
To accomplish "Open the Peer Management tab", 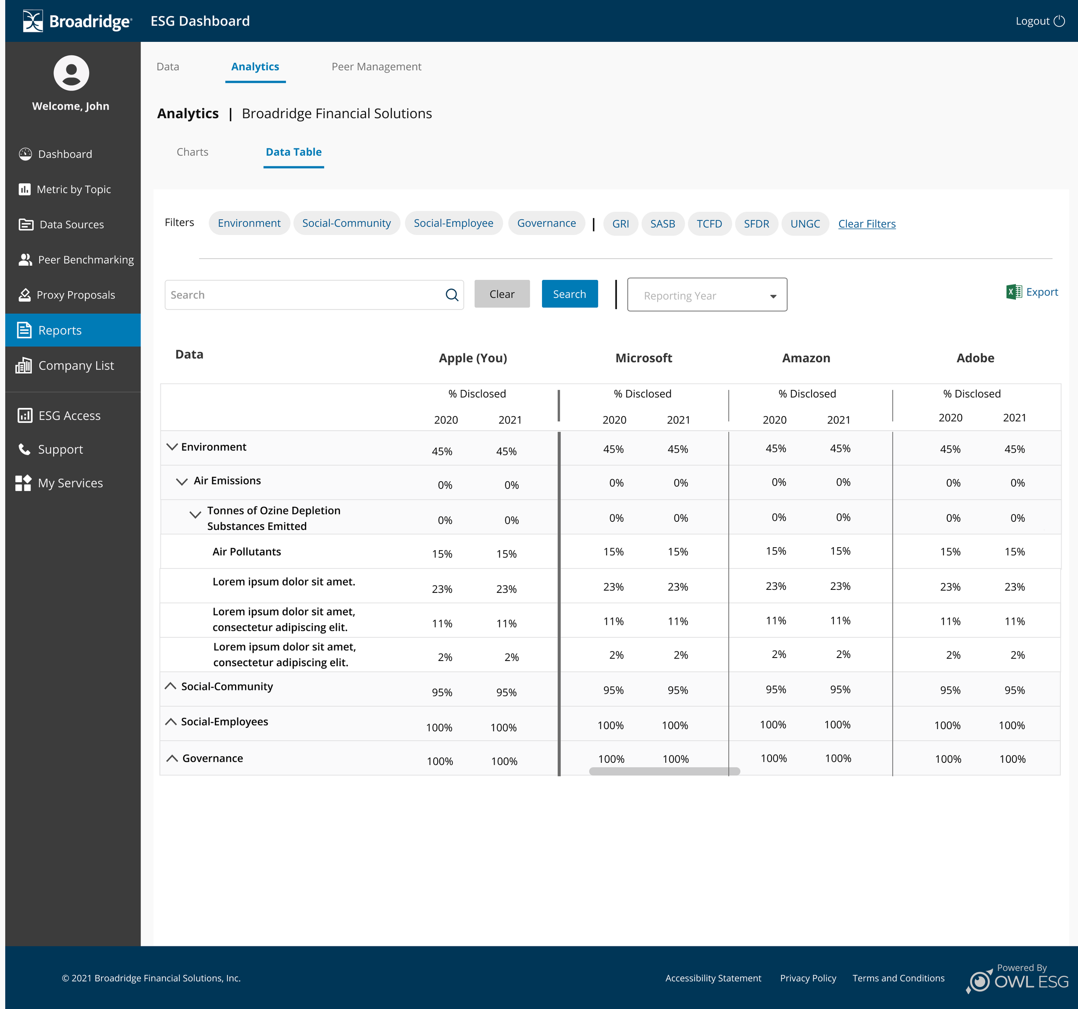I will 376,67.
